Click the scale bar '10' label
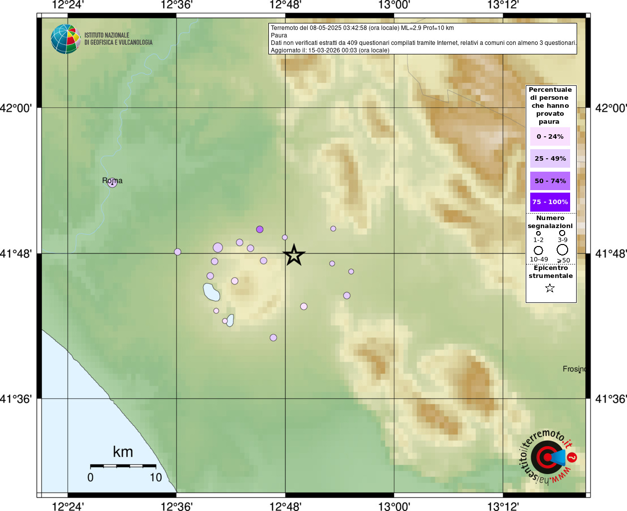The image size is (627, 511). (156, 478)
